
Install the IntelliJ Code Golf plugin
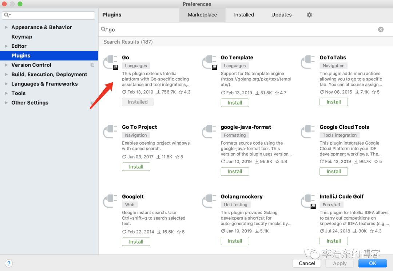click(334, 241)
